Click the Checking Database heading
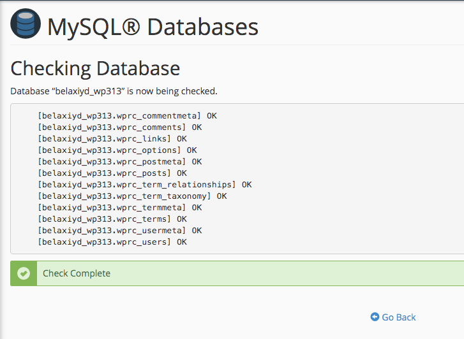Image resolution: width=464 pixels, height=339 pixels. pos(95,69)
